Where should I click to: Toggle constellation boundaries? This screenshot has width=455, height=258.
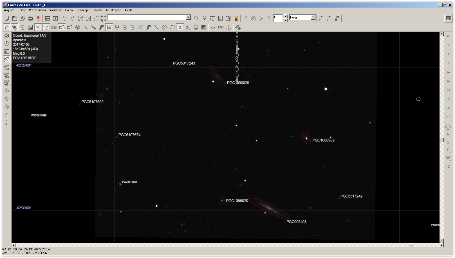[x=141, y=27]
